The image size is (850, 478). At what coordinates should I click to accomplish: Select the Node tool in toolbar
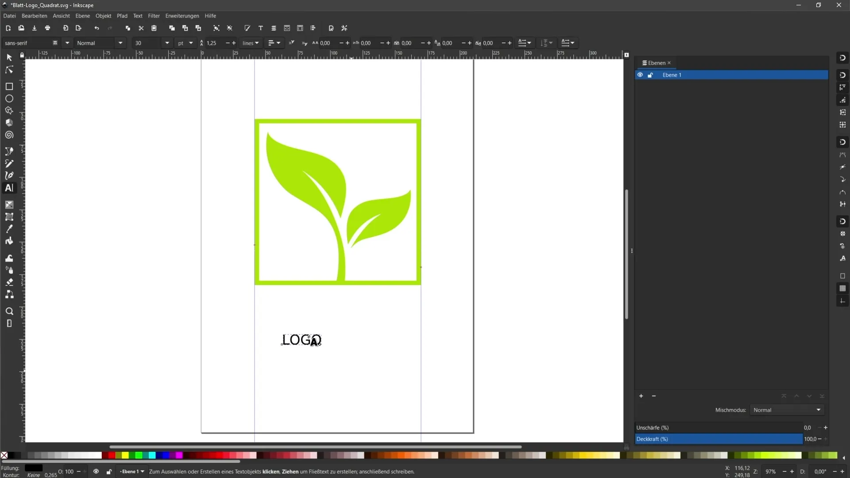pyautogui.click(x=9, y=69)
